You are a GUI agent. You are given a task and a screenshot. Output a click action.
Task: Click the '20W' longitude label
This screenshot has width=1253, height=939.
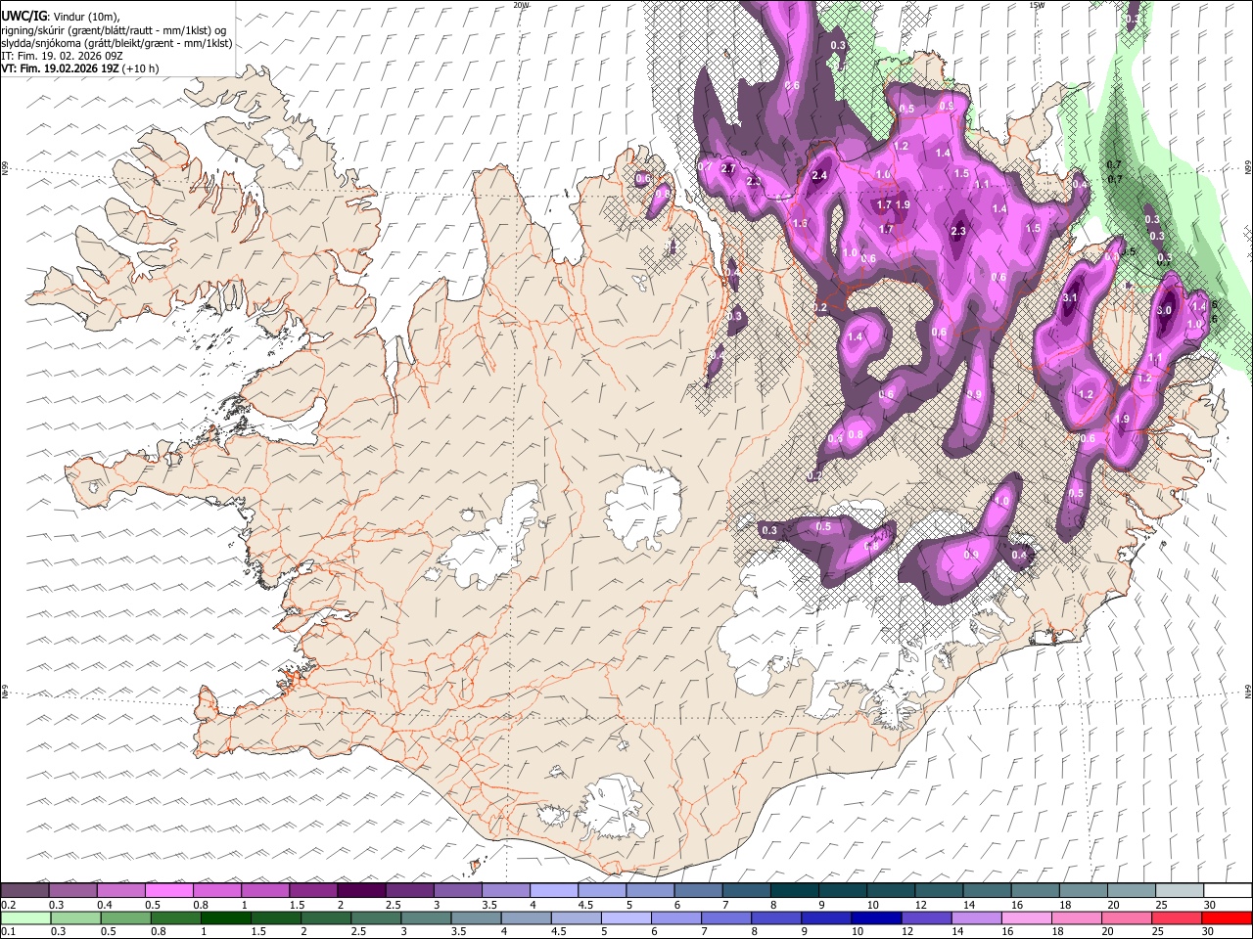522,5
